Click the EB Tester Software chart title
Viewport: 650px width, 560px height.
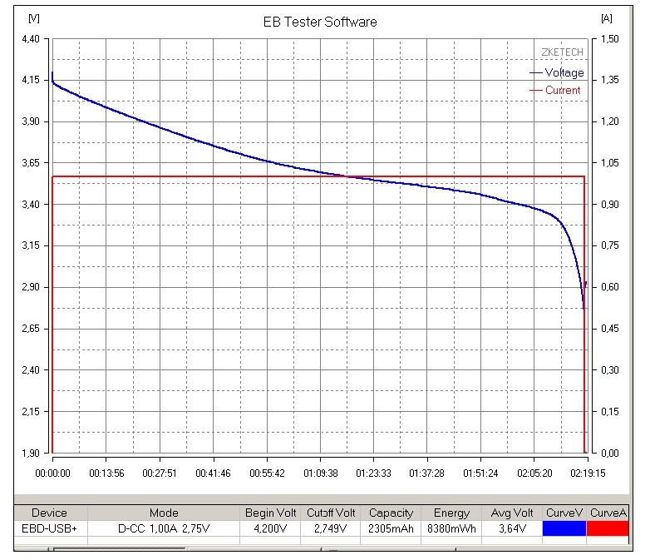[320, 22]
